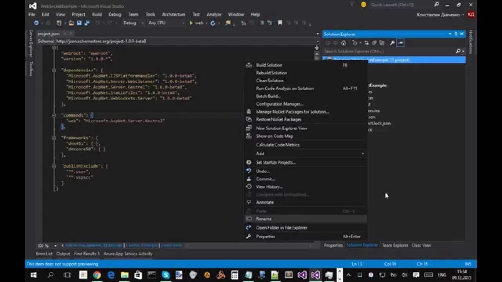
Task: Collapse the dependencies block in editor
Action: tap(54, 70)
